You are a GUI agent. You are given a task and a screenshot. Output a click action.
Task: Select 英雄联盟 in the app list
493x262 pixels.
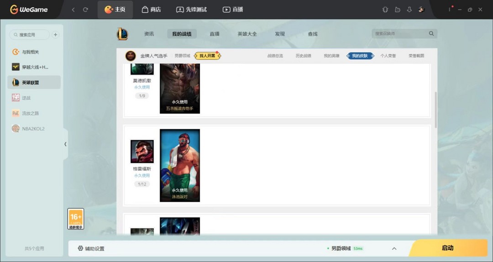click(x=34, y=83)
